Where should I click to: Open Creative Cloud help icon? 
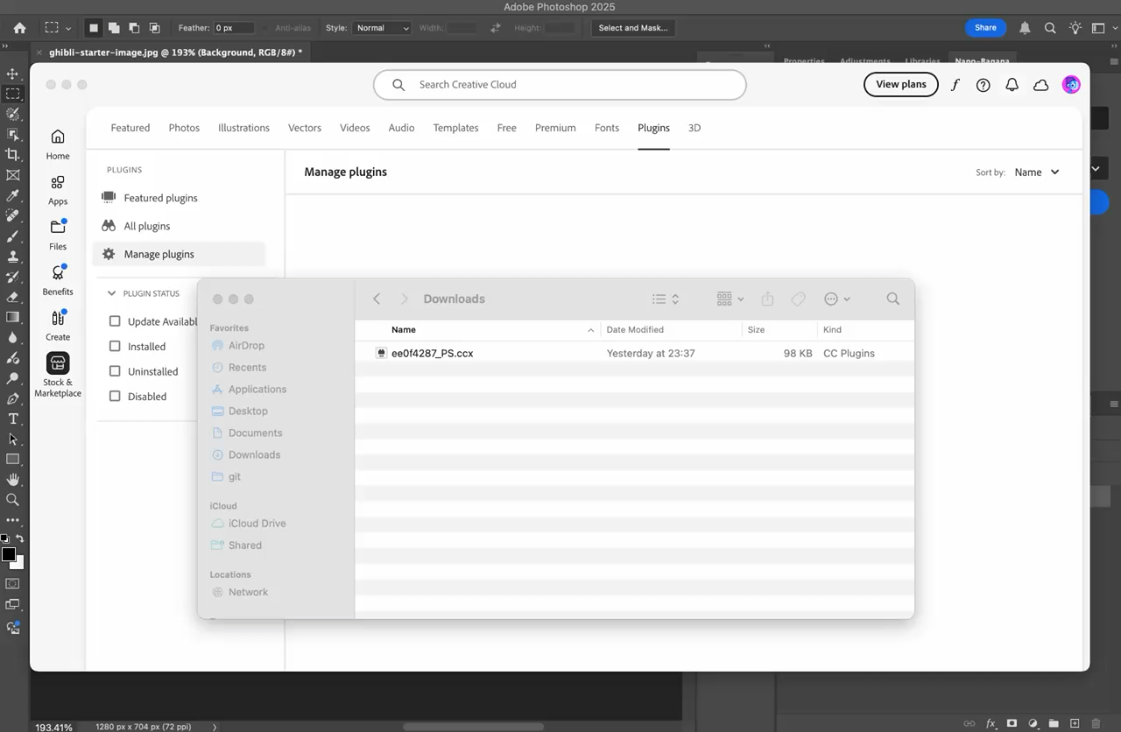(x=984, y=85)
